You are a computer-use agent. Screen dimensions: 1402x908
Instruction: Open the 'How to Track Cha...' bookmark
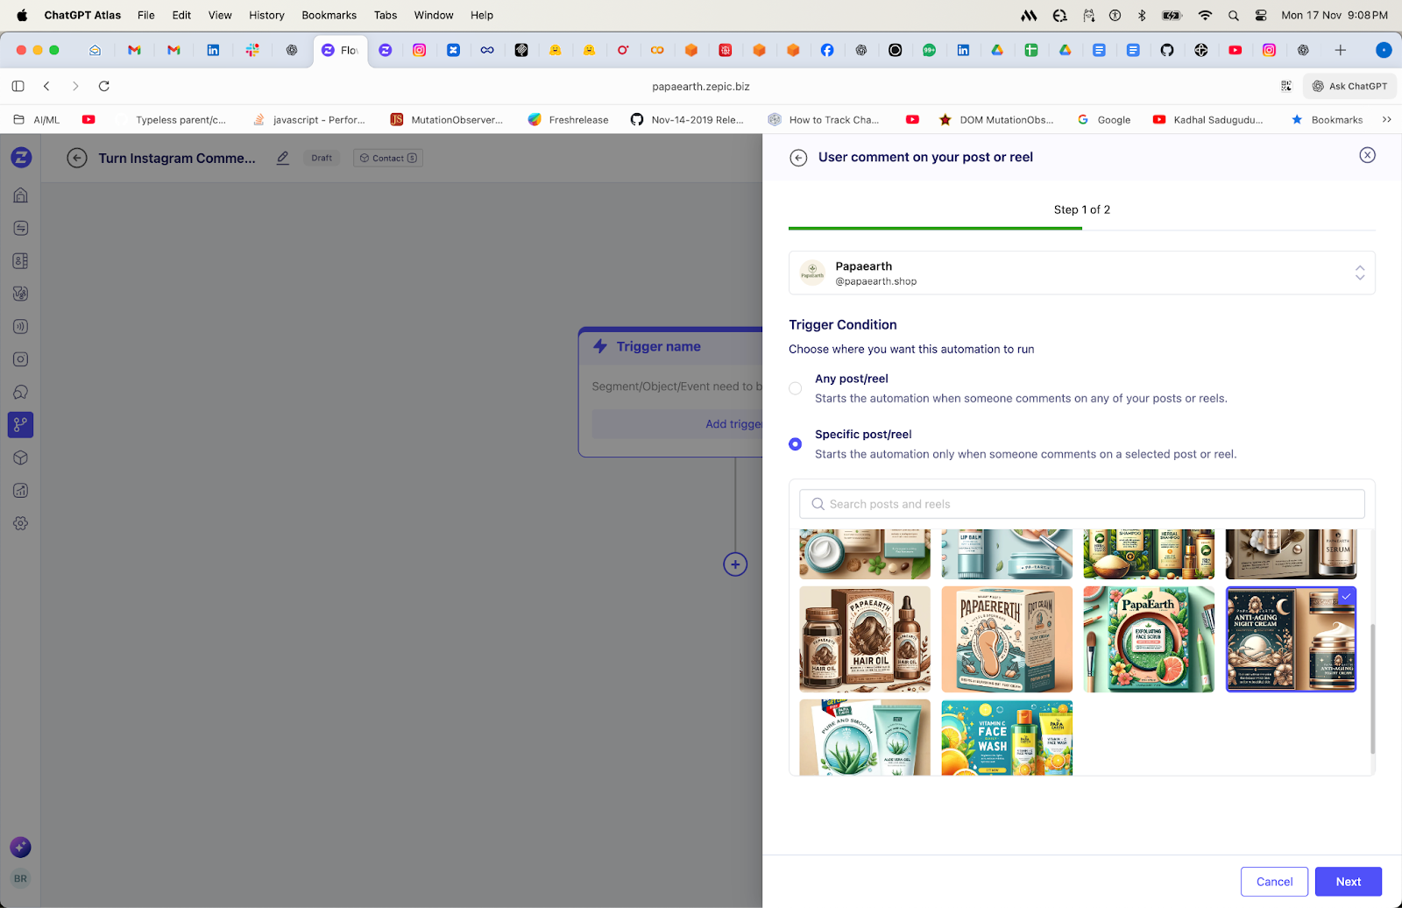824,120
